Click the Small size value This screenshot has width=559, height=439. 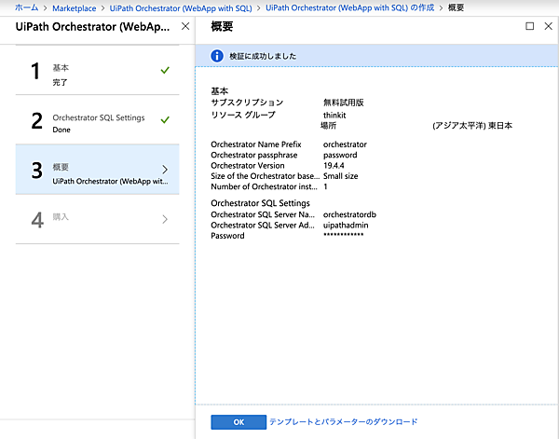pos(340,176)
